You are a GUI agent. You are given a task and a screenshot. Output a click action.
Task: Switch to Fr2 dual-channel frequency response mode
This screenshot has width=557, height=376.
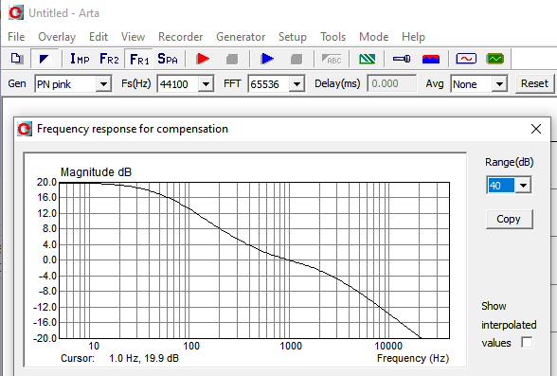point(109,59)
